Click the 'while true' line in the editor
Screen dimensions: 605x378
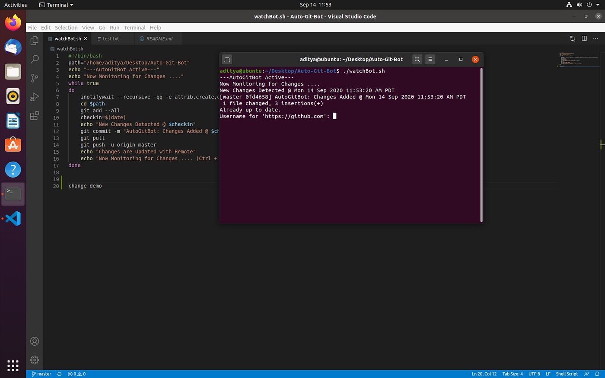[x=83, y=83]
